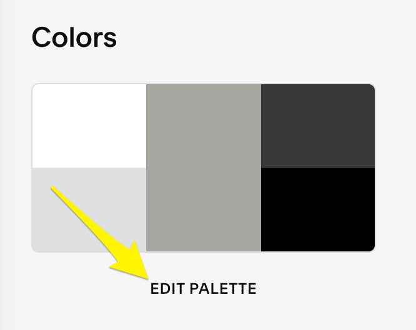
Task: Select the darkest color in the palette
Action: pos(317,210)
